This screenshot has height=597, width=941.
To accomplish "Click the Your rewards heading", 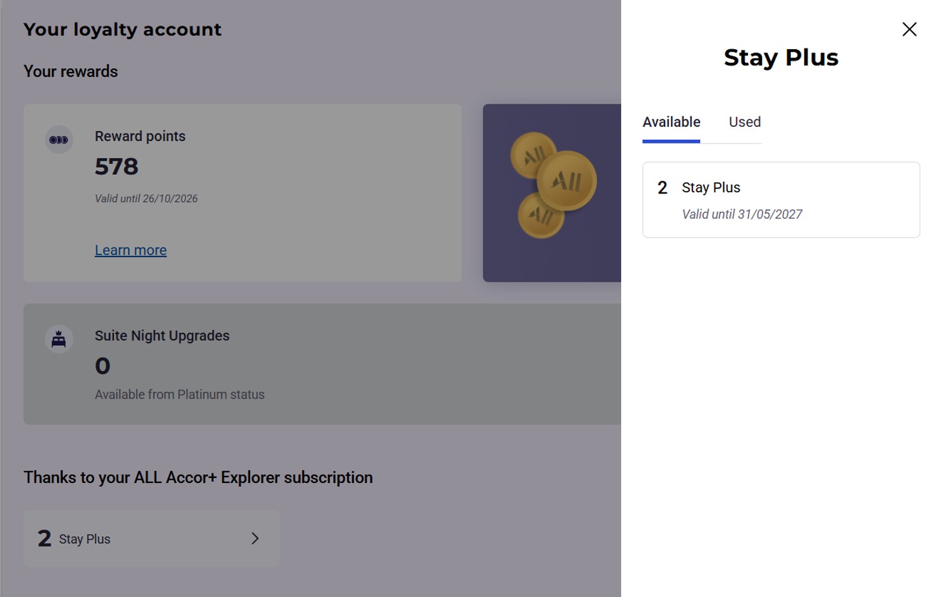I will 71,71.
